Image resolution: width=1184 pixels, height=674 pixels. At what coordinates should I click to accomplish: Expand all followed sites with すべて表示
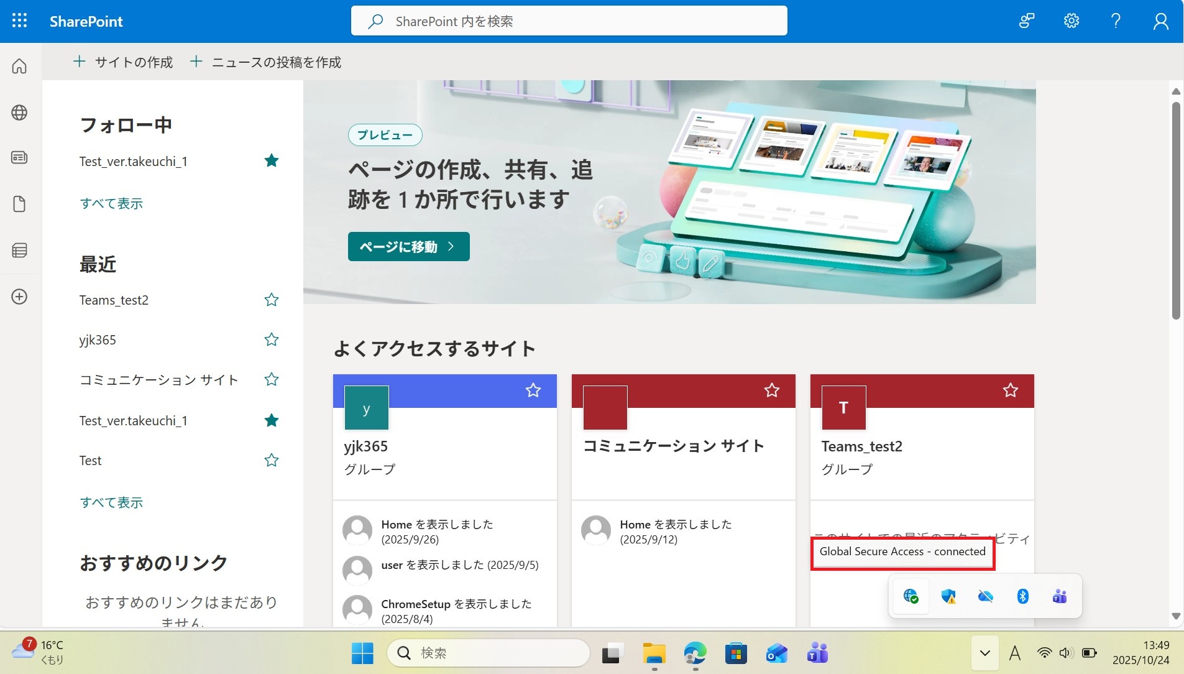pyautogui.click(x=111, y=203)
